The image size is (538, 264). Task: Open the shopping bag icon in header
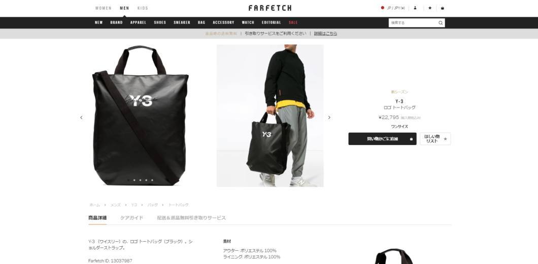(x=442, y=8)
